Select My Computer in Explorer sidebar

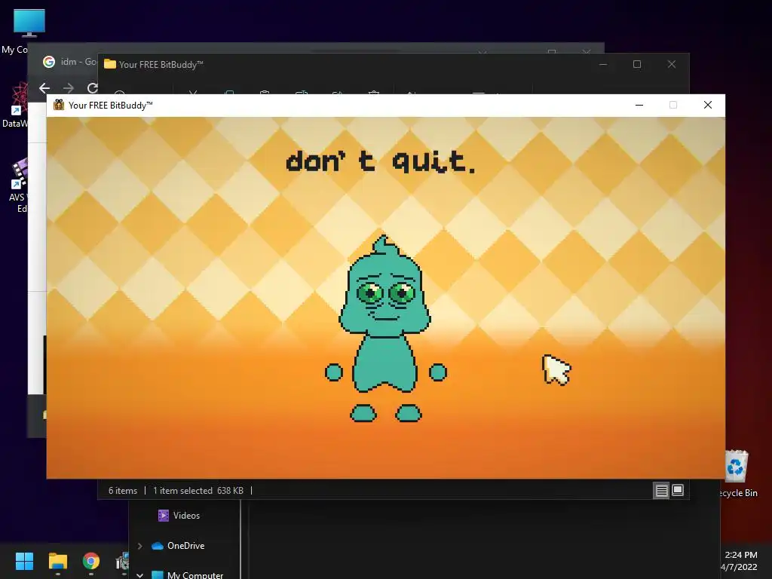[188, 575]
